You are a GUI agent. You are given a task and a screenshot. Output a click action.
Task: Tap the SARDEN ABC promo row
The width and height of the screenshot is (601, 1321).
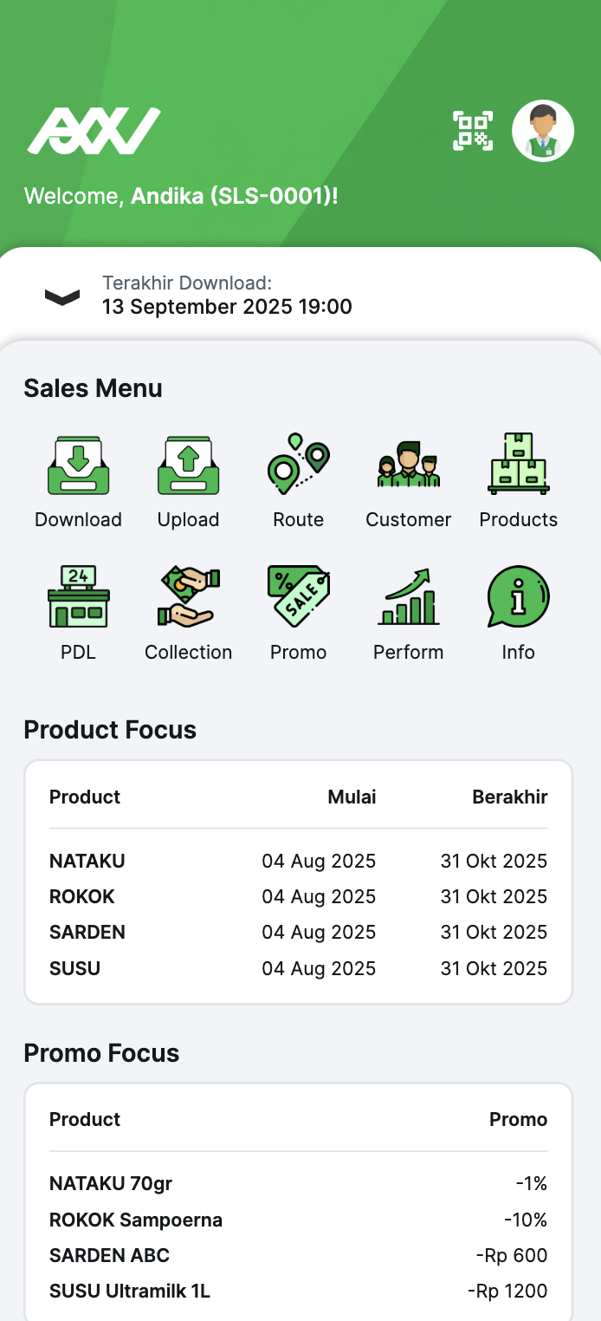point(298,1255)
